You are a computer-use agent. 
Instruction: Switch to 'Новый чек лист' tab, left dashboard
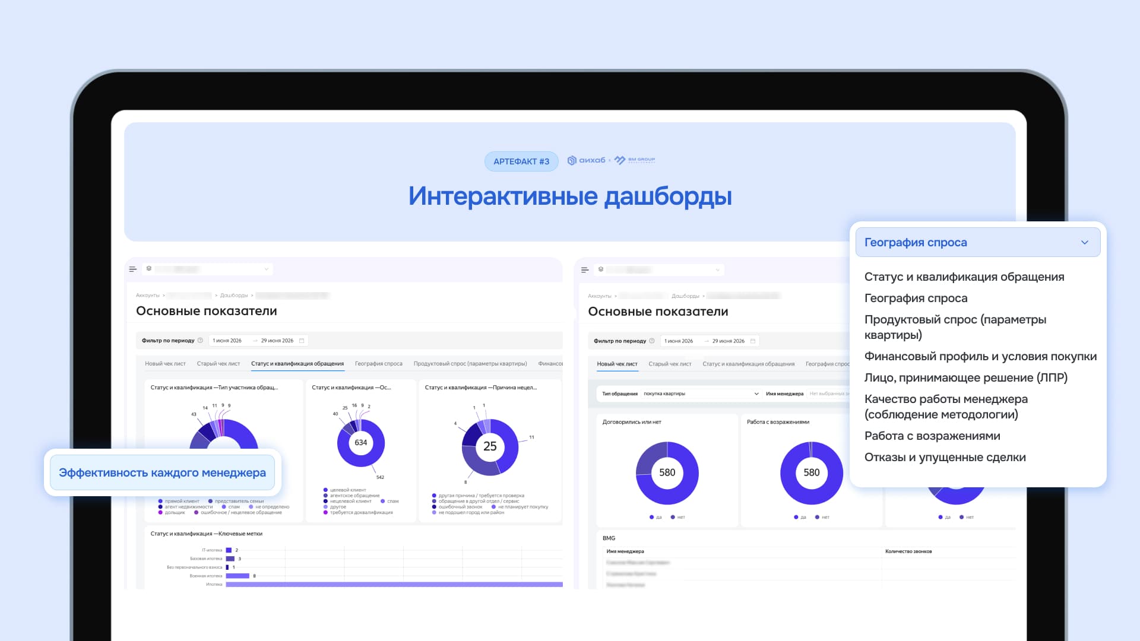coord(165,364)
